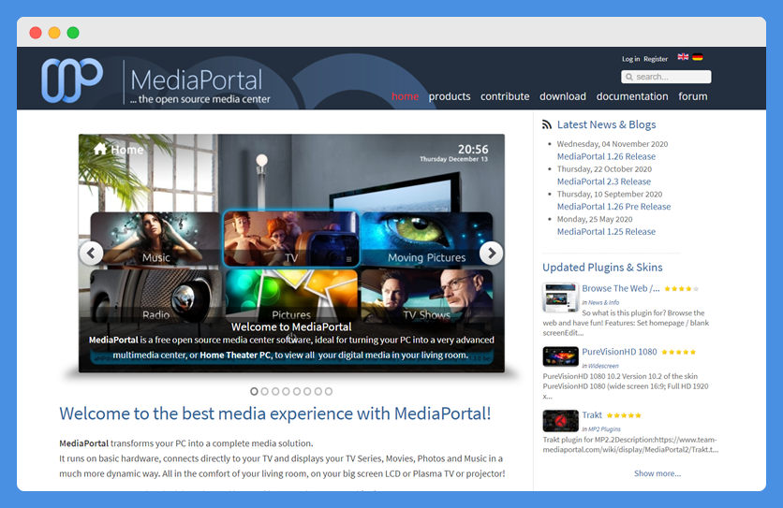The height and width of the screenshot is (508, 783).
Task: Open the PureVisionHD 1080 skin thumbnail
Action: click(560, 356)
